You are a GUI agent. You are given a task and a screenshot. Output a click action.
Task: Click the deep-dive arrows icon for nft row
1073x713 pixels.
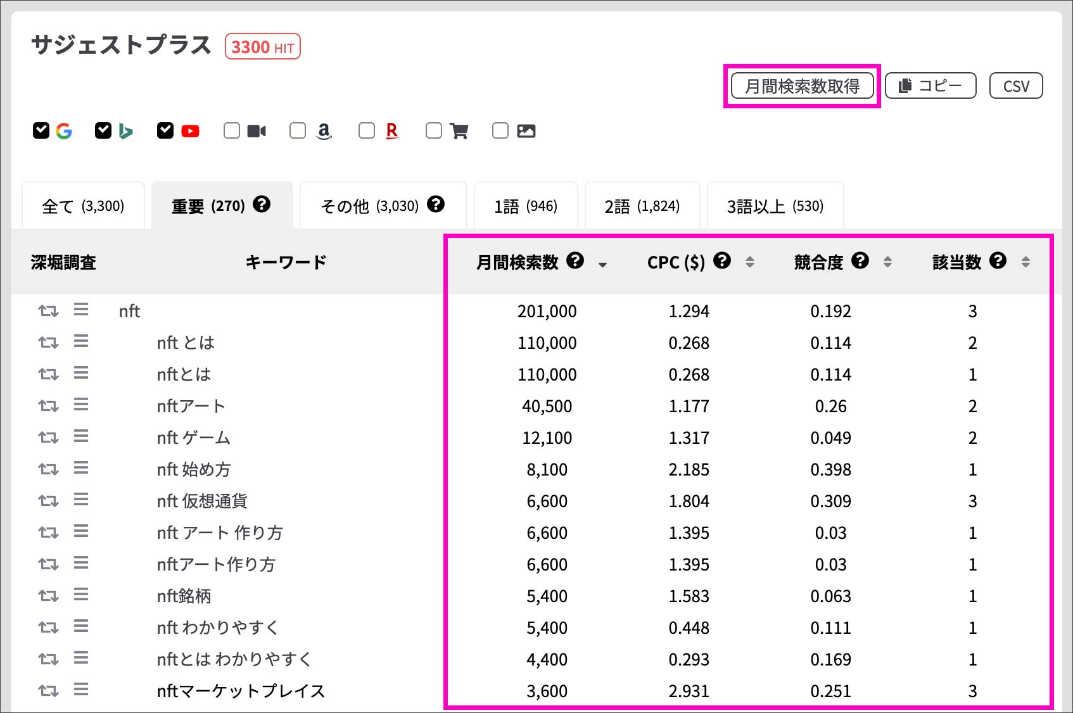tap(48, 311)
